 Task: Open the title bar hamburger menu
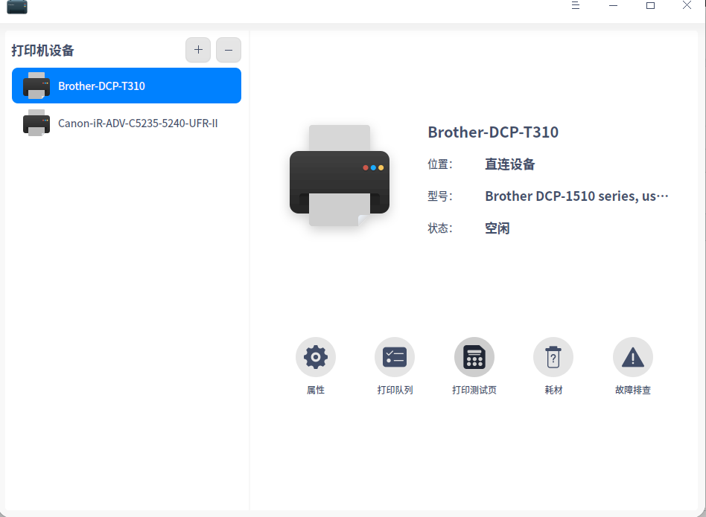[x=576, y=5]
